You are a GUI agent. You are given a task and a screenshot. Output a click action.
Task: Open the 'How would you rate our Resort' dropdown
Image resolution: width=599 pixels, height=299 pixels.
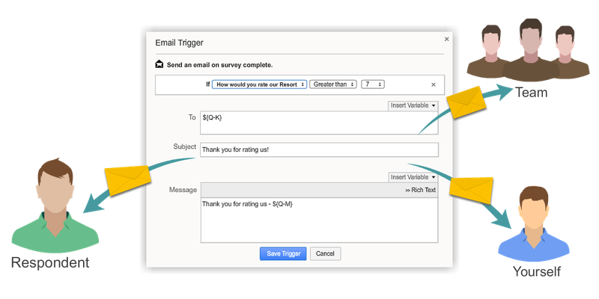(x=259, y=84)
